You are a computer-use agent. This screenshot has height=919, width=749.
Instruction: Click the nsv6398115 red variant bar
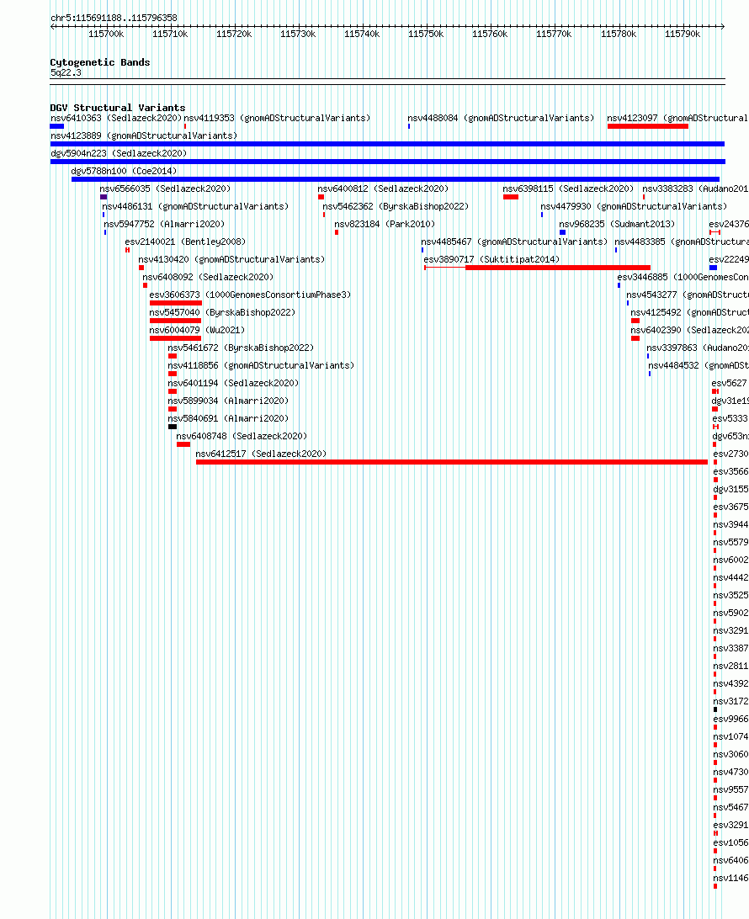[x=511, y=197]
